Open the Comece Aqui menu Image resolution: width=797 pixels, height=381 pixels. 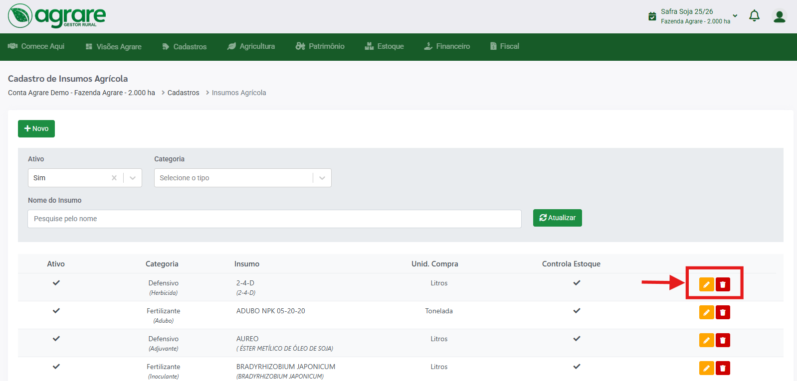36,46
